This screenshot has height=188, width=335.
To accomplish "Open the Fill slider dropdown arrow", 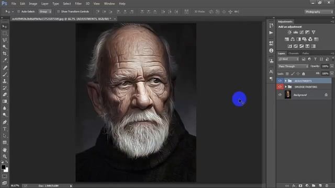I will [x=332, y=74].
